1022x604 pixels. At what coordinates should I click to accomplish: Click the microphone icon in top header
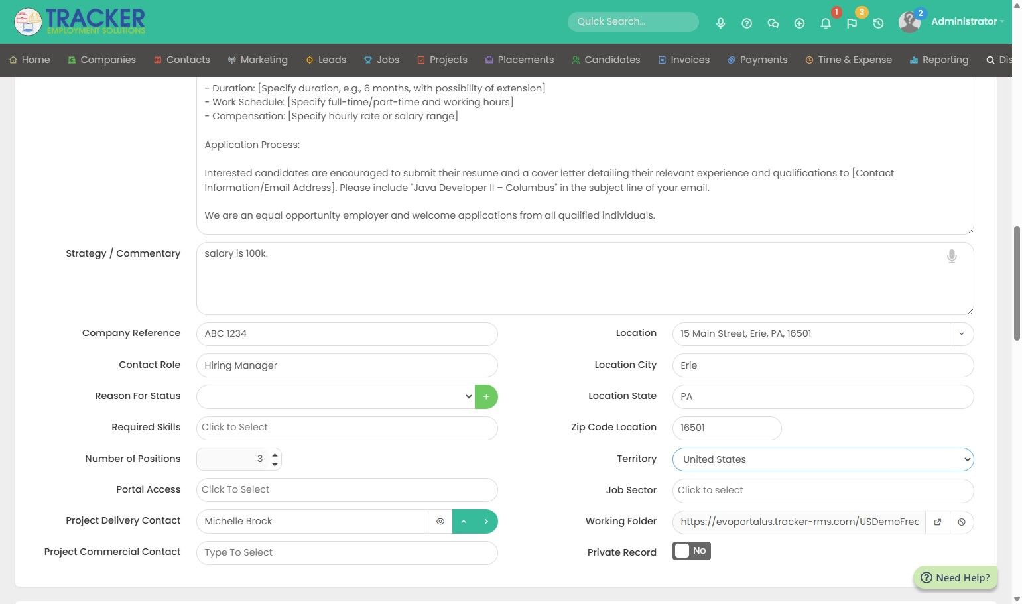coord(720,23)
